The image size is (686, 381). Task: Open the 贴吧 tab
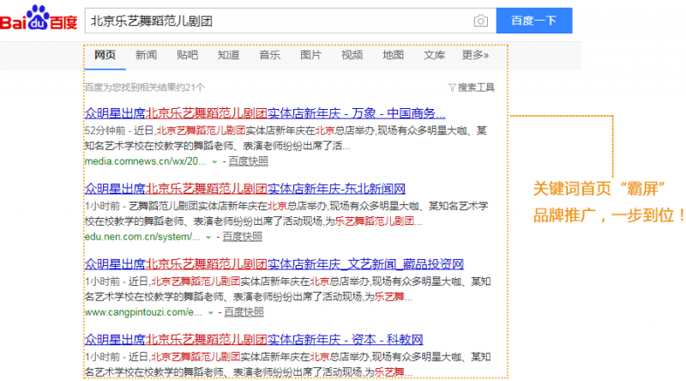tap(187, 56)
